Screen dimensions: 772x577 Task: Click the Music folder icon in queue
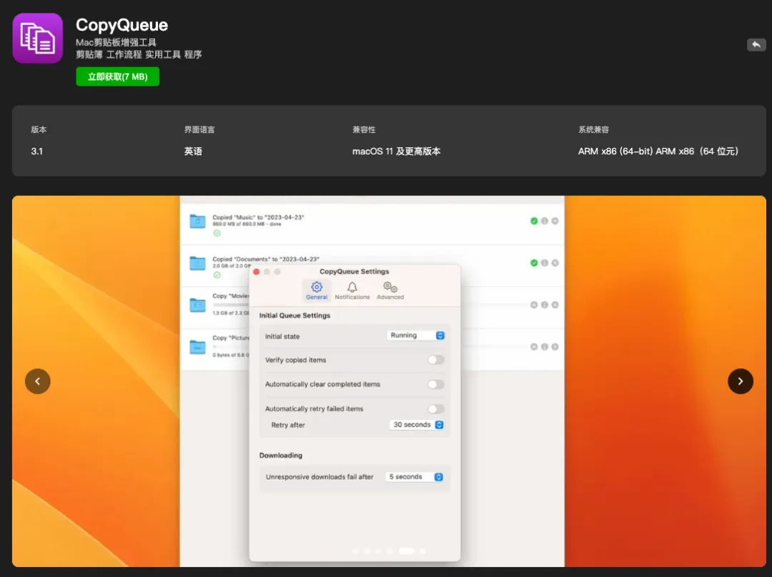[197, 221]
